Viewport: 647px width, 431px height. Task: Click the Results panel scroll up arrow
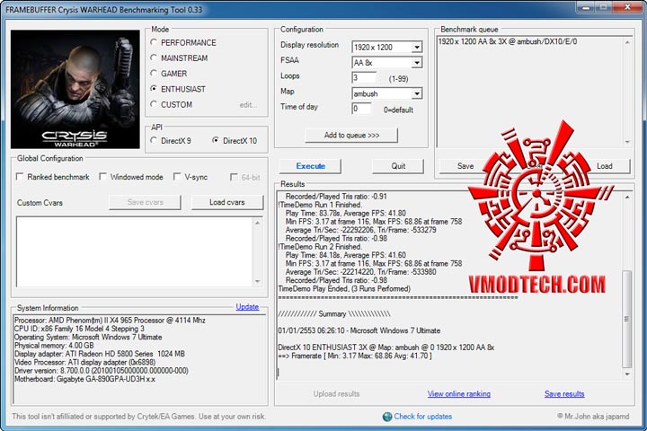coord(627,198)
